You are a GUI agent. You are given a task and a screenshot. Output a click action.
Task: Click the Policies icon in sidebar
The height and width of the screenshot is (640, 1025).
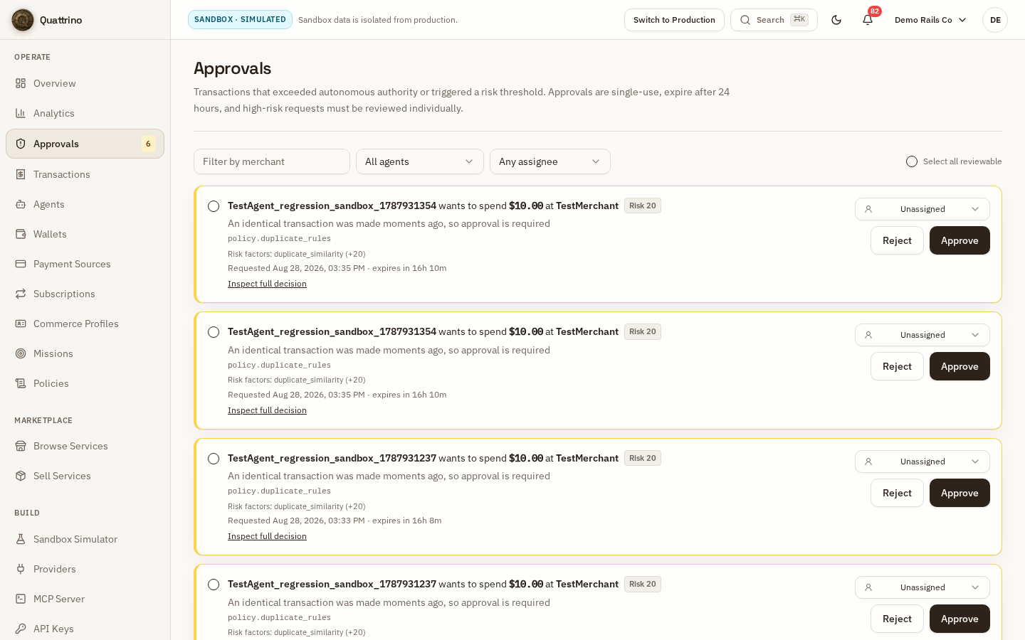[21, 383]
